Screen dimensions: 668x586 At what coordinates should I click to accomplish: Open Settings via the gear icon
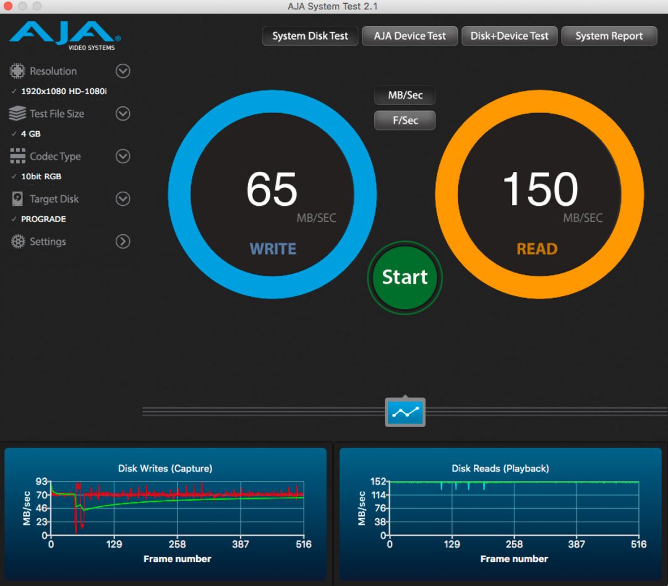click(17, 241)
